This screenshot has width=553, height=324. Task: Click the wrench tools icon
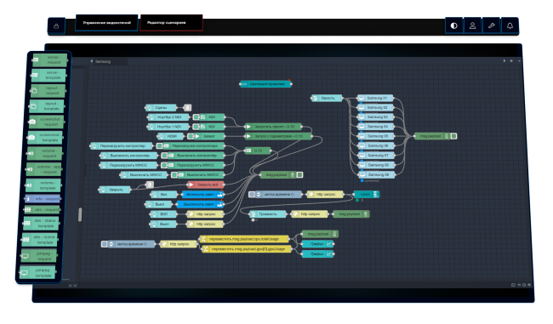(491, 26)
